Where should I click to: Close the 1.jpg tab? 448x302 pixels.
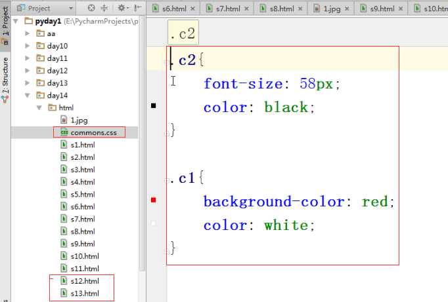click(347, 9)
